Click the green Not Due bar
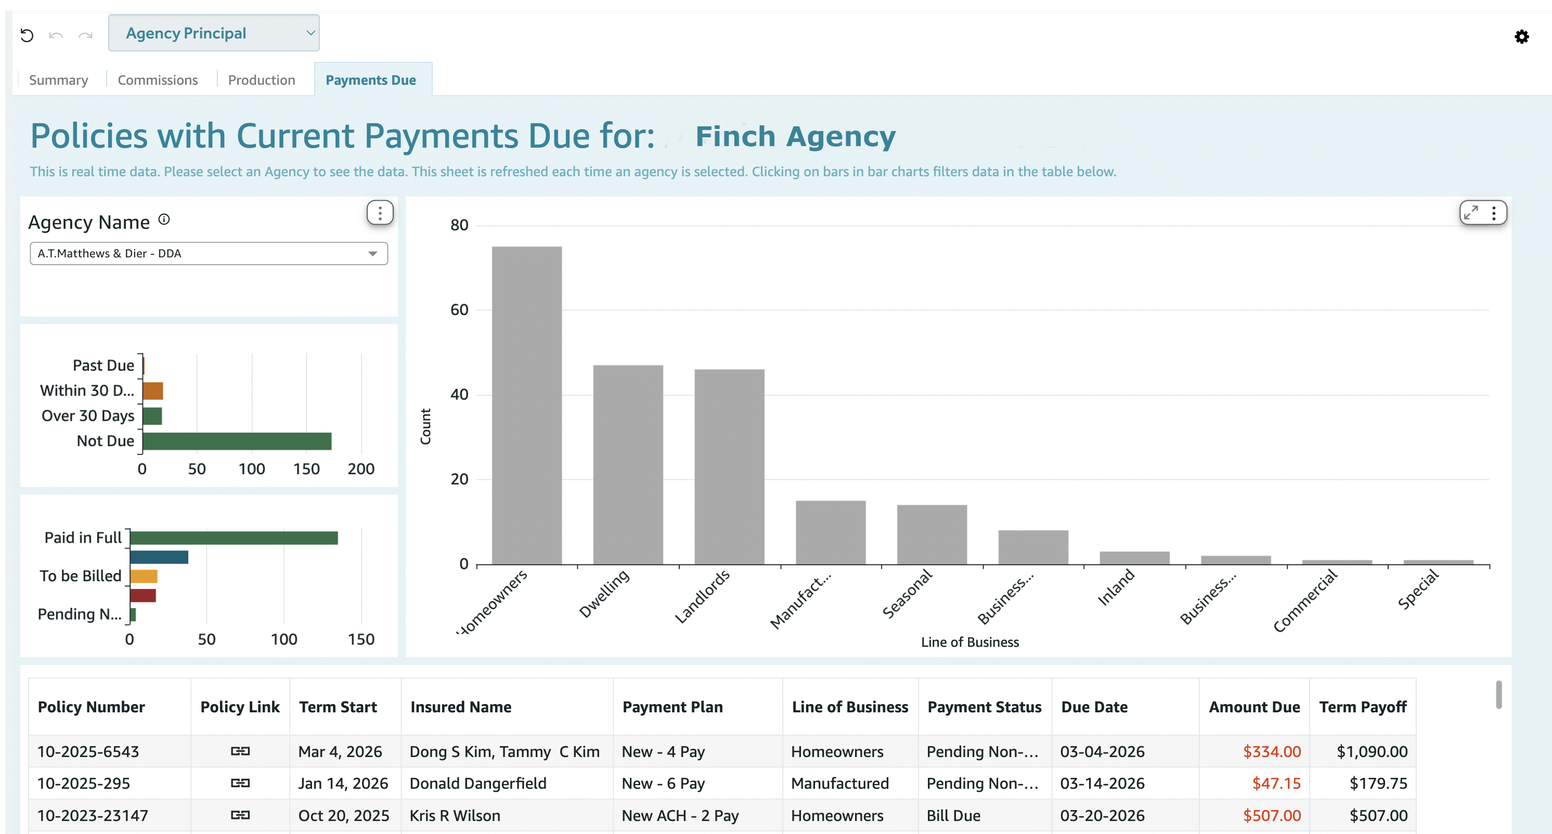 [237, 441]
